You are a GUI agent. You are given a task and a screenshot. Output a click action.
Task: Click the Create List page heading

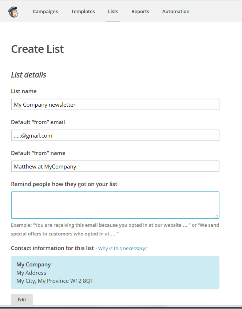pos(37,49)
